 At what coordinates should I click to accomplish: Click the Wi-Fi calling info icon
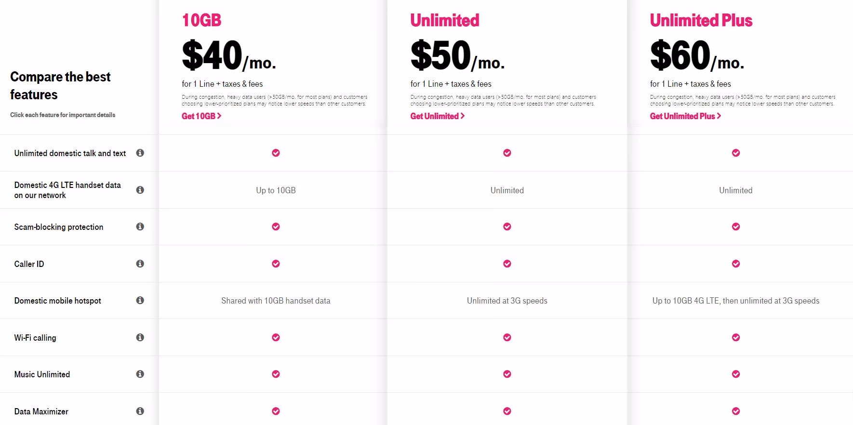(x=140, y=337)
